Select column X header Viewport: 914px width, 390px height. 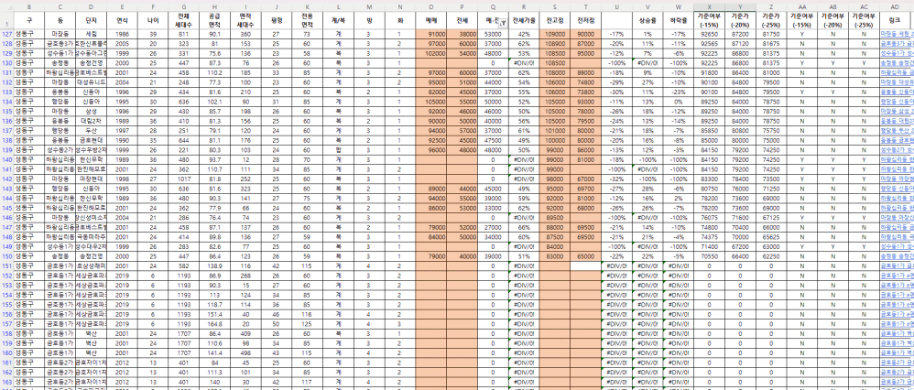tap(709, 5)
